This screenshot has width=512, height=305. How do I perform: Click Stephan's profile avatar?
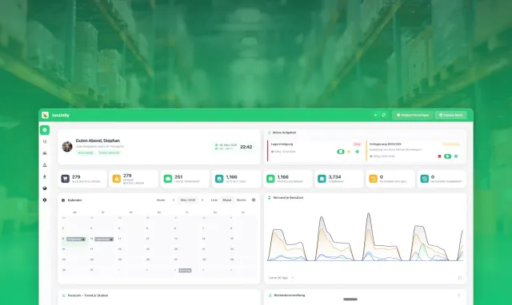point(67,147)
